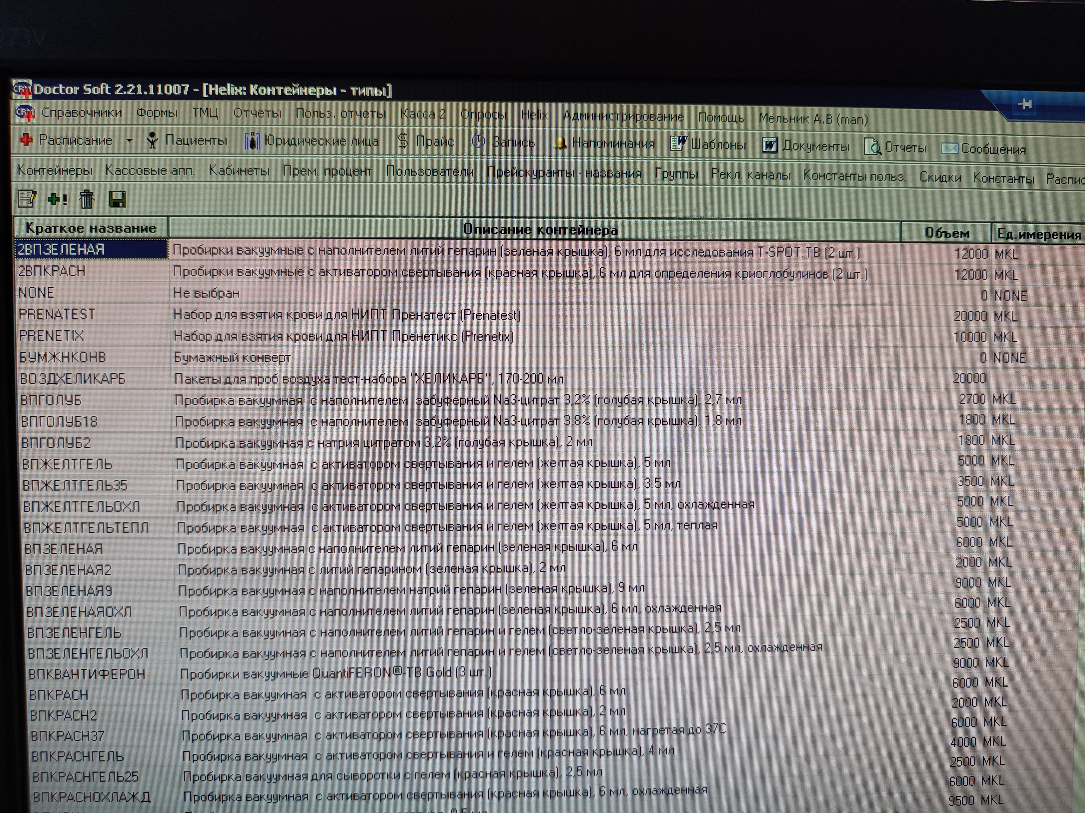Viewport: 1085px width, 813px height.
Task: Open the Справочники menu
Action: point(81,113)
